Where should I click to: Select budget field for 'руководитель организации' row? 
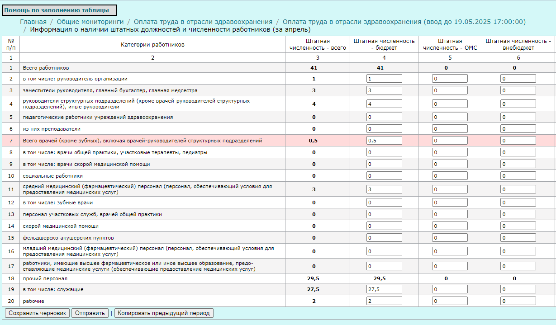pos(384,79)
